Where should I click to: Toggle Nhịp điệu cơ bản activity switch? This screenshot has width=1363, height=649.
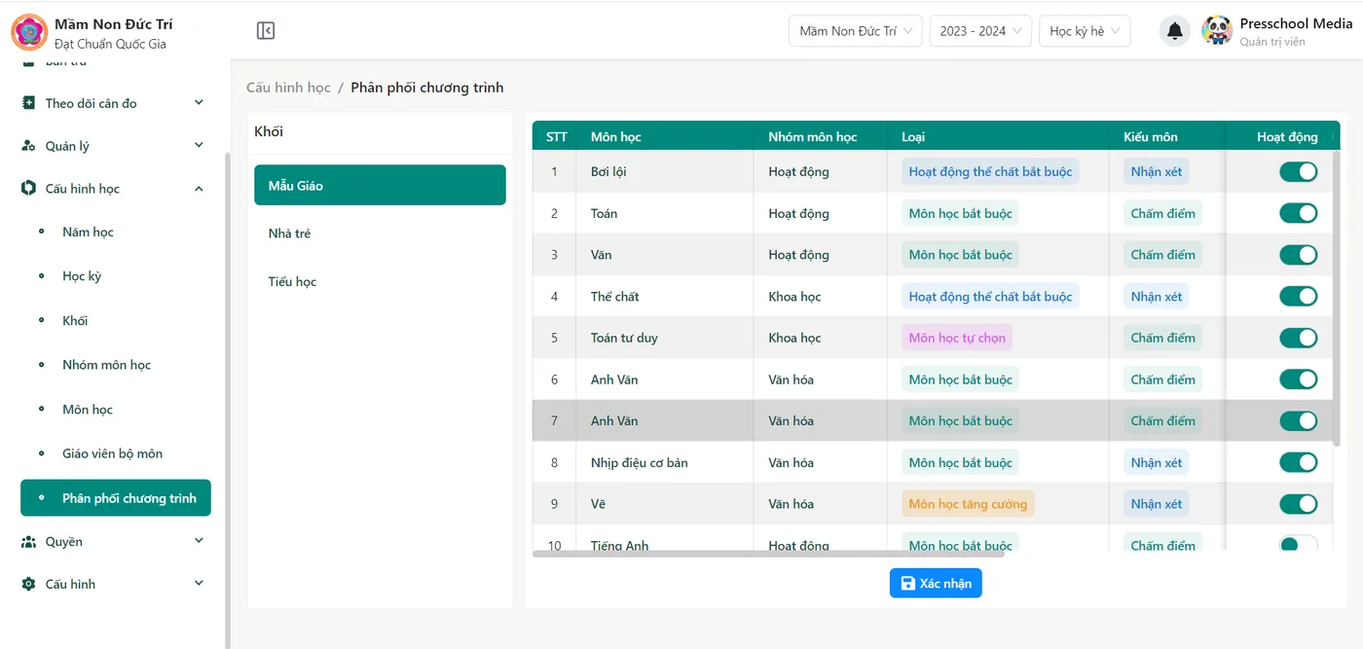pyautogui.click(x=1298, y=462)
